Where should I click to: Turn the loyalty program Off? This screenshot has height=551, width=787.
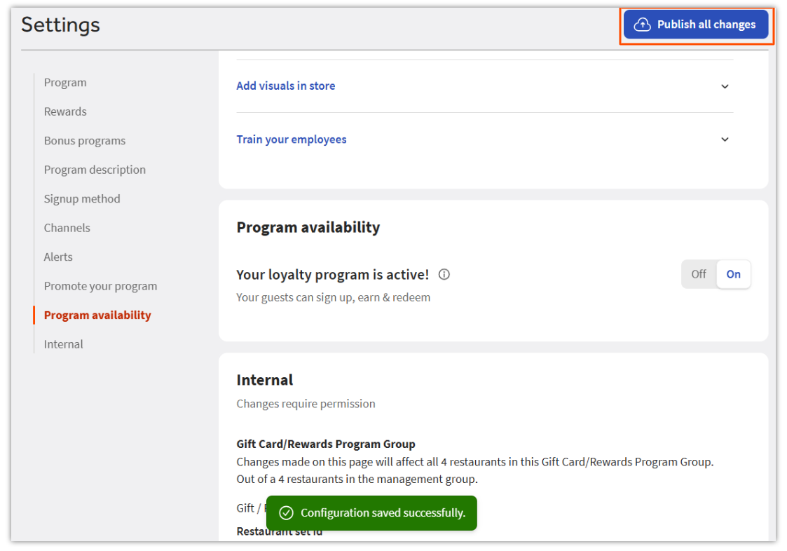point(699,275)
